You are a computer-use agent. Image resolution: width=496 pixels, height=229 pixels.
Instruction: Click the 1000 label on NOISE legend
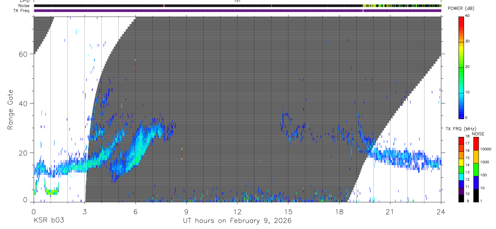(x=484, y=162)
